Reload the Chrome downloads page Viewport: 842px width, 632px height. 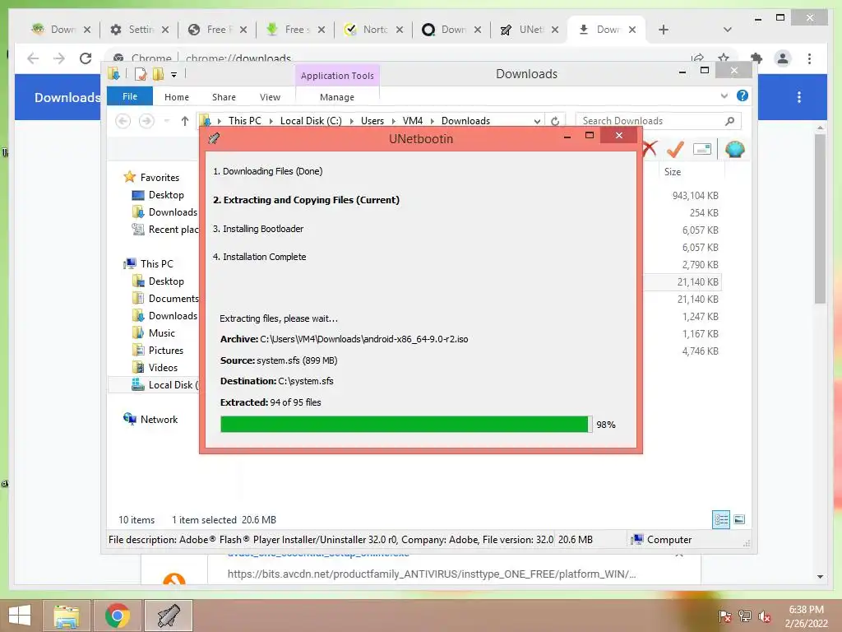(86, 58)
